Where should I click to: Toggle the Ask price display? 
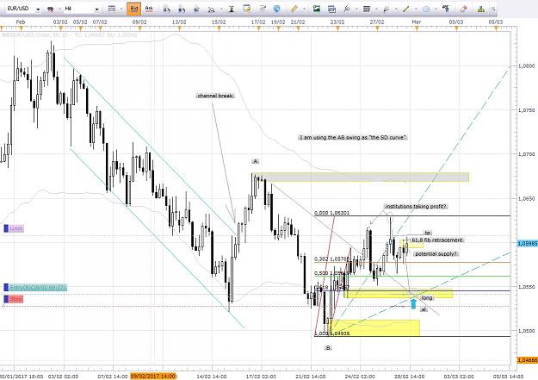pos(149,9)
